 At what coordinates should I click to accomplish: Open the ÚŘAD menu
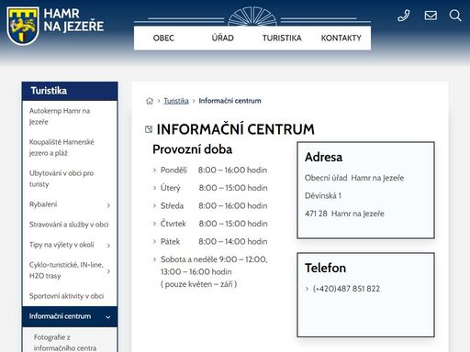(222, 38)
